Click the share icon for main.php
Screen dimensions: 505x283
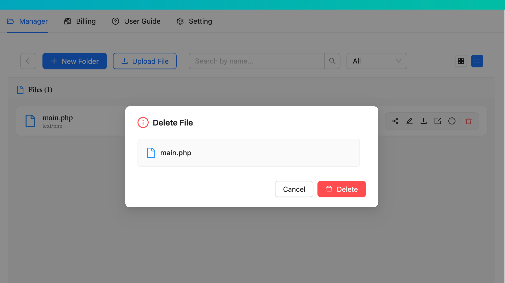coord(395,121)
